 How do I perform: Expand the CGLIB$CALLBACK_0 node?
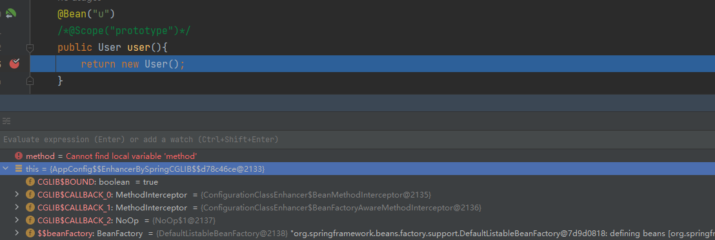point(17,194)
